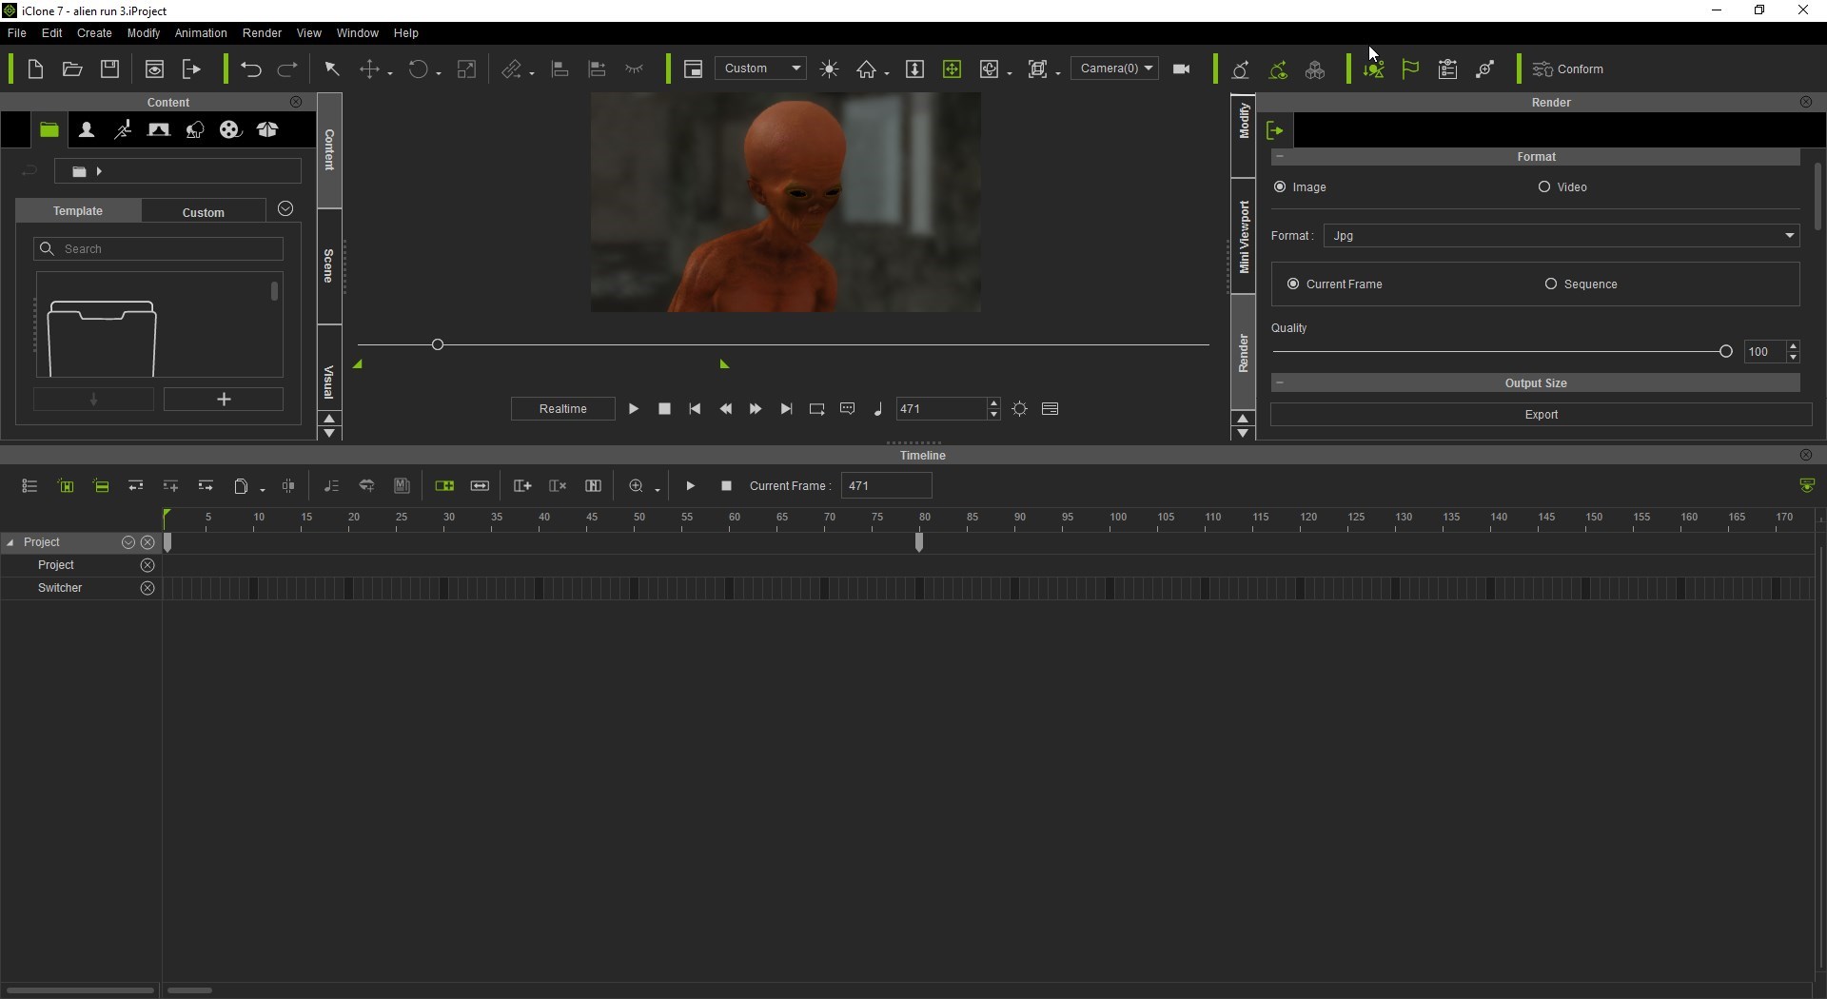Open project with folder icon

pyautogui.click(x=72, y=69)
